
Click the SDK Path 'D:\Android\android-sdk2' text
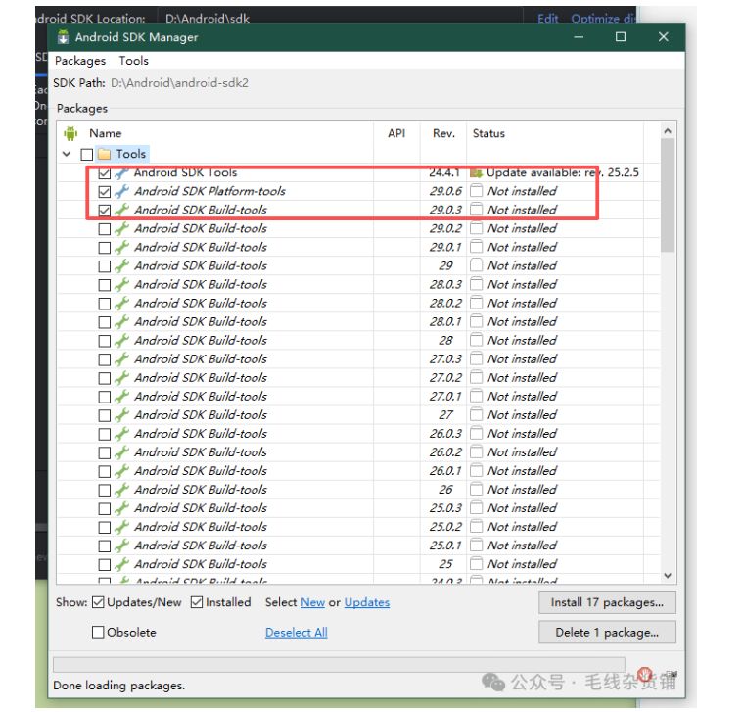pyautogui.click(x=179, y=83)
